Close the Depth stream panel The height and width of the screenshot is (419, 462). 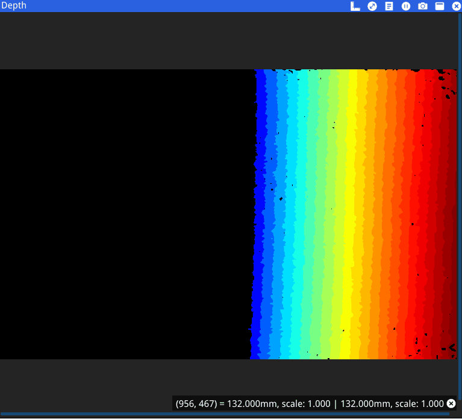coord(456,6)
